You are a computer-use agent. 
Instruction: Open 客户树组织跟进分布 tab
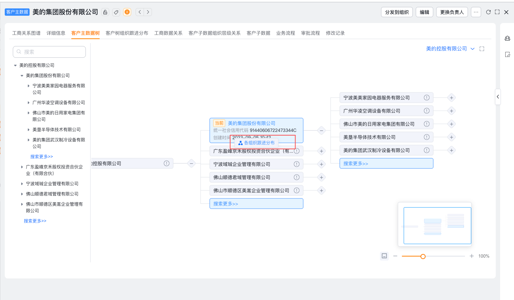(127, 33)
